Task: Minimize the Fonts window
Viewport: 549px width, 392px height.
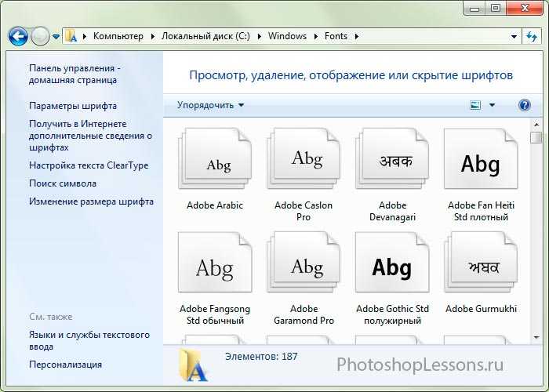Action: coord(474,9)
